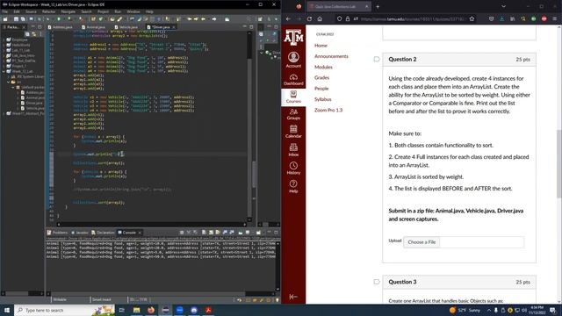Open the Eclipse File menu
562x316 pixels.
click(x=5, y=11)
